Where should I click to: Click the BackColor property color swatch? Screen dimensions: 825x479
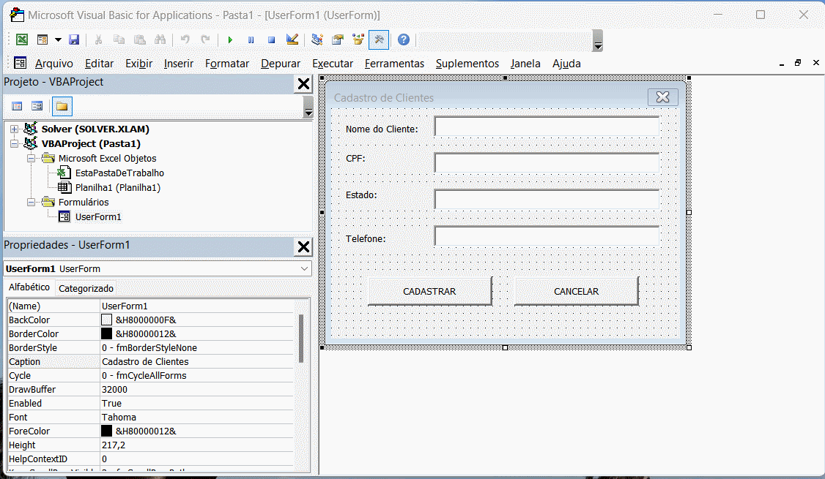[x=107, y=320]
